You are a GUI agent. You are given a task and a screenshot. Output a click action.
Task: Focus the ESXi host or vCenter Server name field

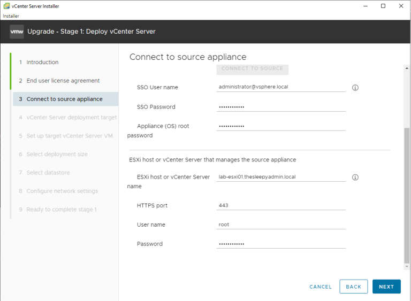coord(281,177)
